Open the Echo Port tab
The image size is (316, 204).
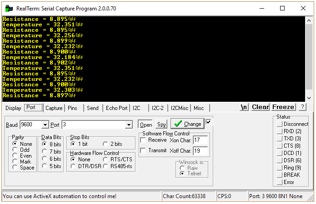point(116,108)
